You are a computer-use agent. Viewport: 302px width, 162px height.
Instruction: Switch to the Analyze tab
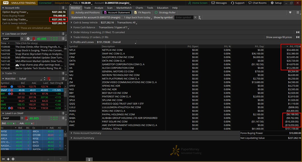pyautogui.click(x=99, y=8)
